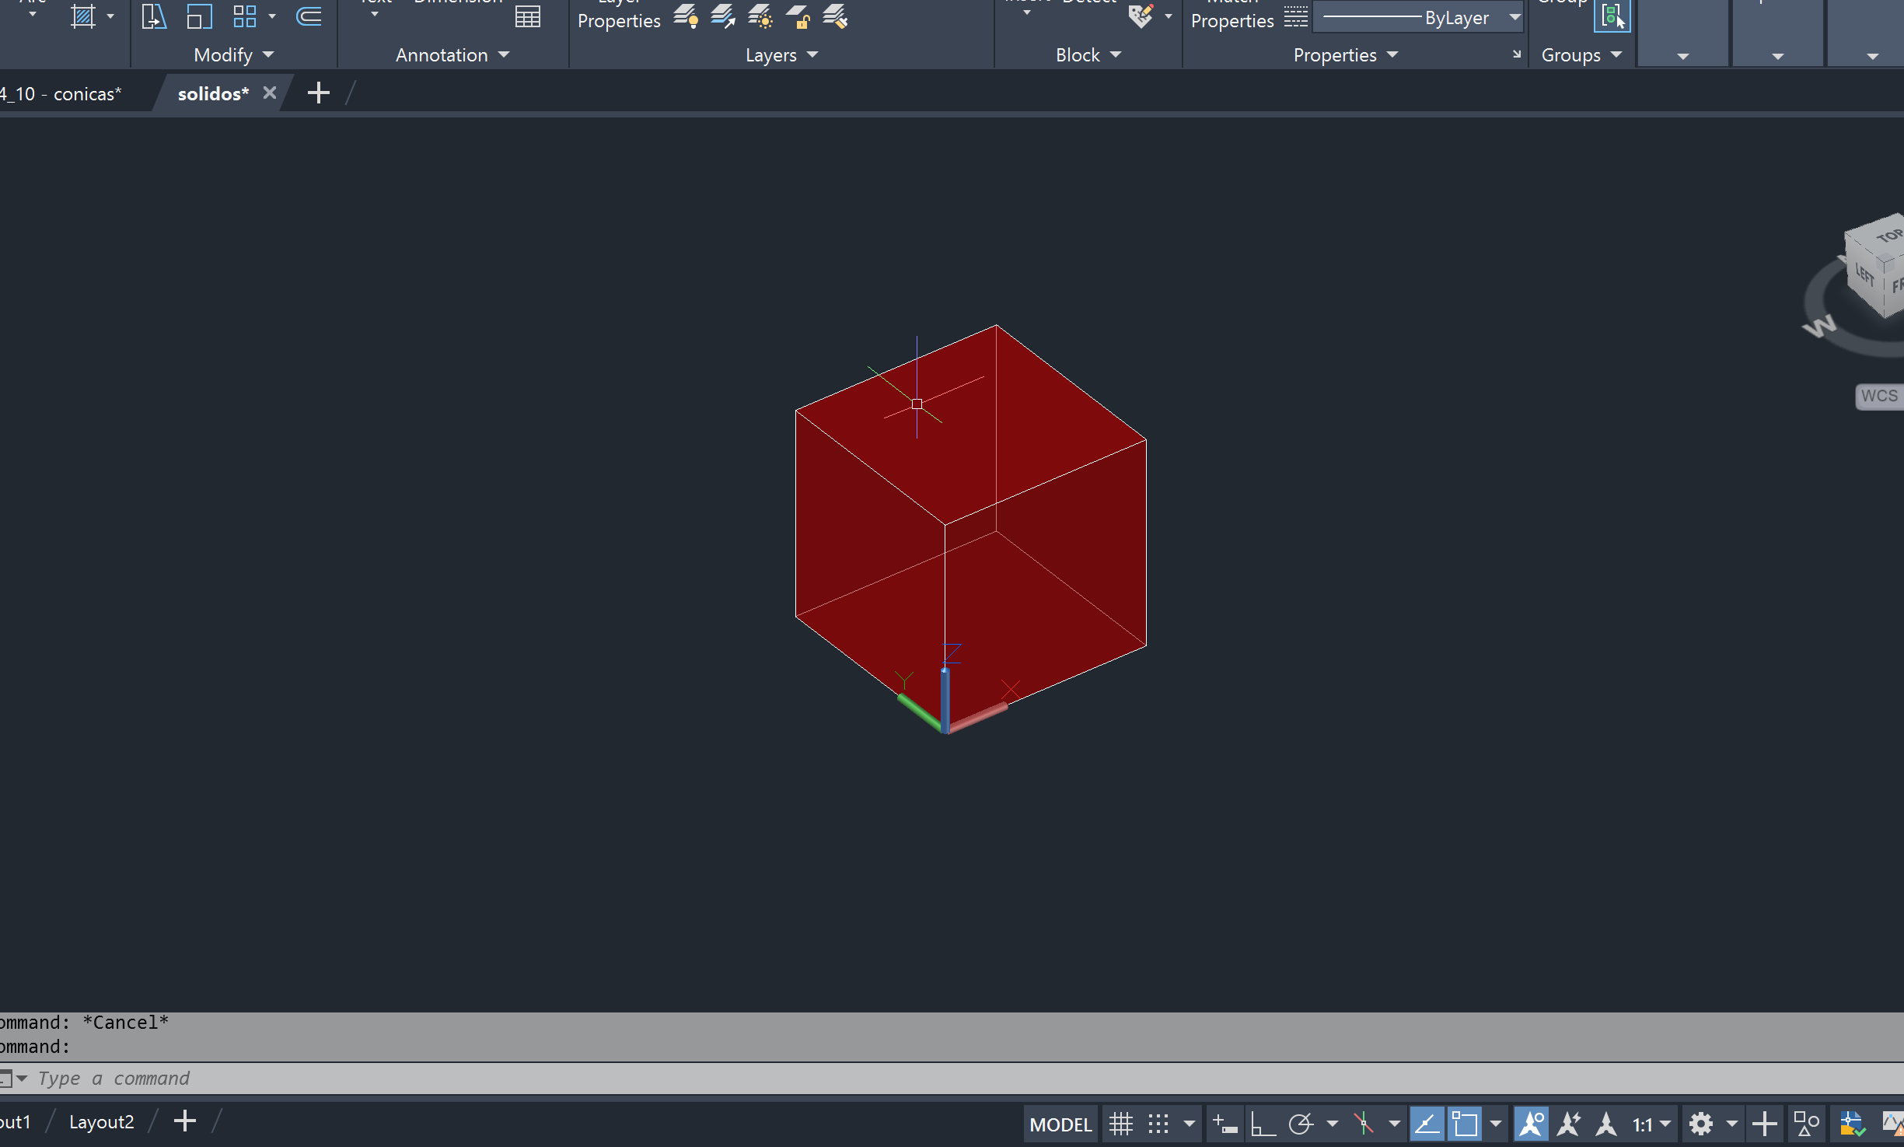Click the ViewCube LEFT face
The image size is (1904, 1147).
(1864, 275)
